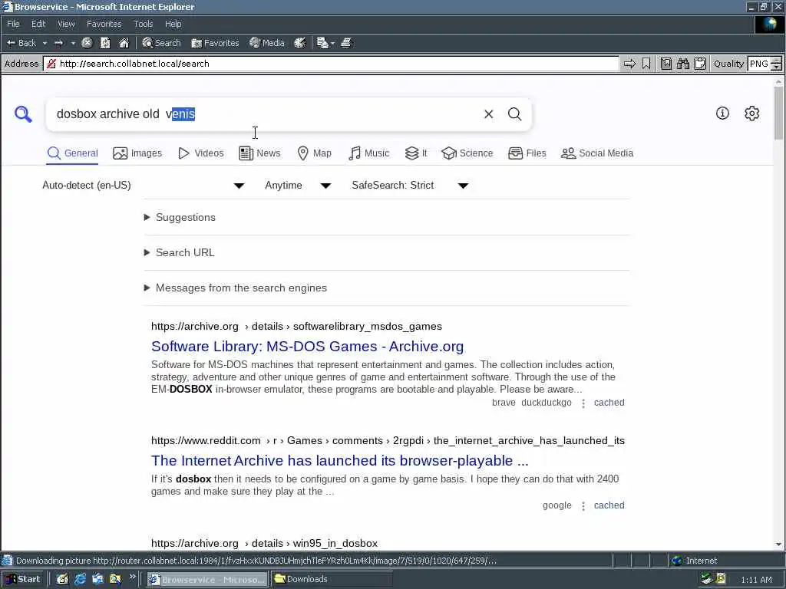Click the page snapshot icon near Quality
The image size is (786, 589).
click(666, 64)
